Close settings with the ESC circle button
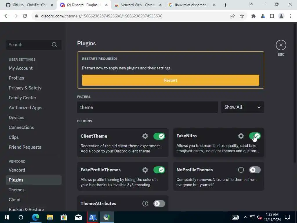The width and height of the screenshot is (297, 223). [281, 45]
